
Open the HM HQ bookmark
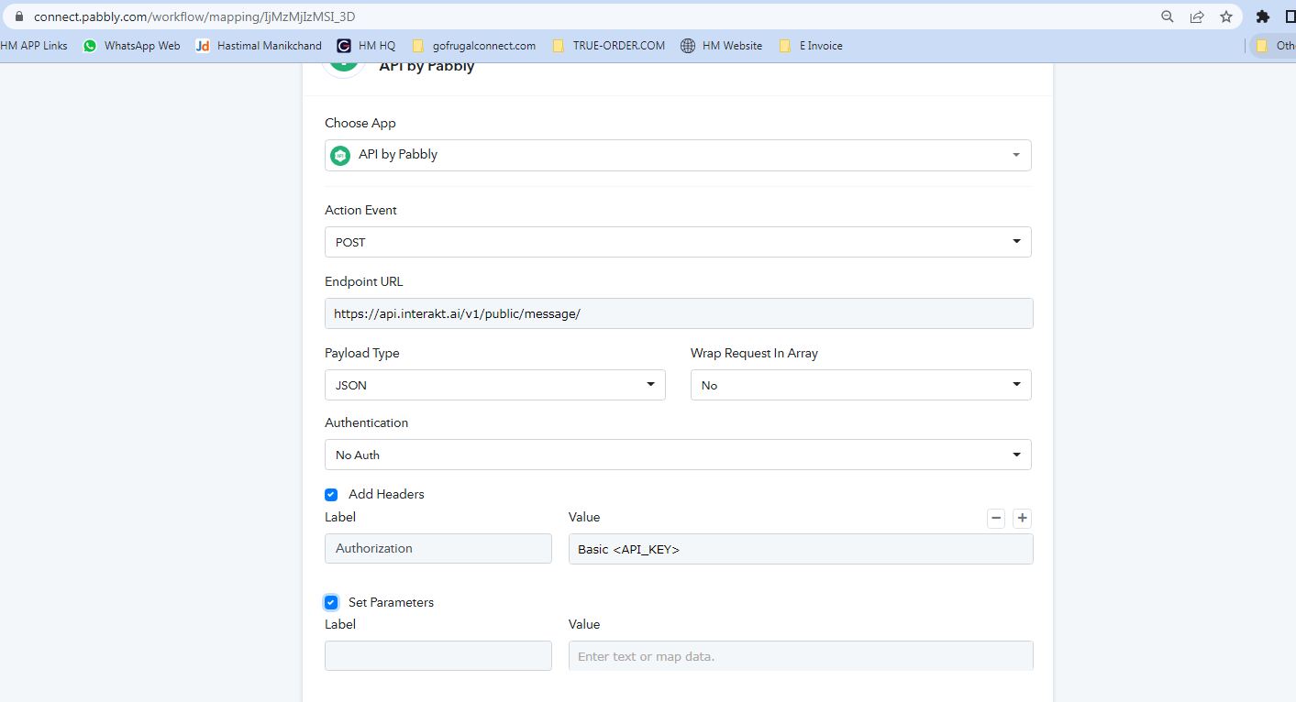coord(366,46)
